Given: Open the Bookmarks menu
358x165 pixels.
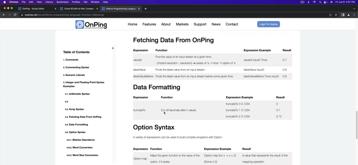Looking at the screenshot, I should [62, 2].
